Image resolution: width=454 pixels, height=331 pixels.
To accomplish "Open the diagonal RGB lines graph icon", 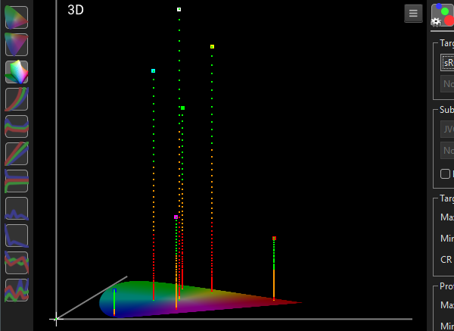I will click(x=17, y=154).
